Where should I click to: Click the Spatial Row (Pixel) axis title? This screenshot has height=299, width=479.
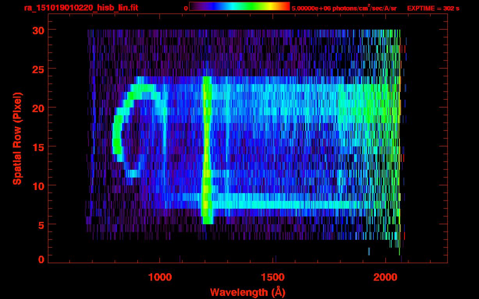click(x=17, y=138)
